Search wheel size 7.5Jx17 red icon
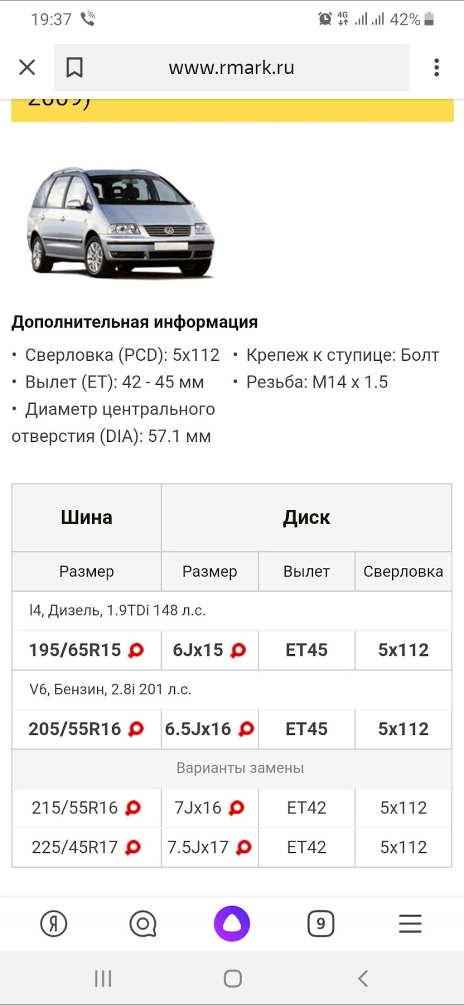 point(244,847)
